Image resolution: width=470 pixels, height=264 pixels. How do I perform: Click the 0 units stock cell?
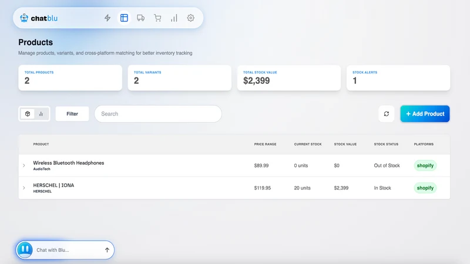[301, 165]
